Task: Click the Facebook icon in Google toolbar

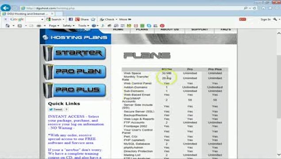Action: tap(71, 19)
